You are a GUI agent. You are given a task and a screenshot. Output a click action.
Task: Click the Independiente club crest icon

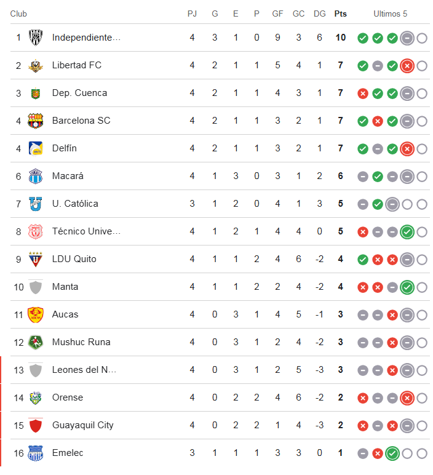tap(36, 38)
